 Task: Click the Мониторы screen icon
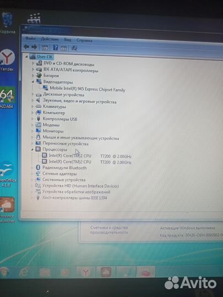(39, 131)
